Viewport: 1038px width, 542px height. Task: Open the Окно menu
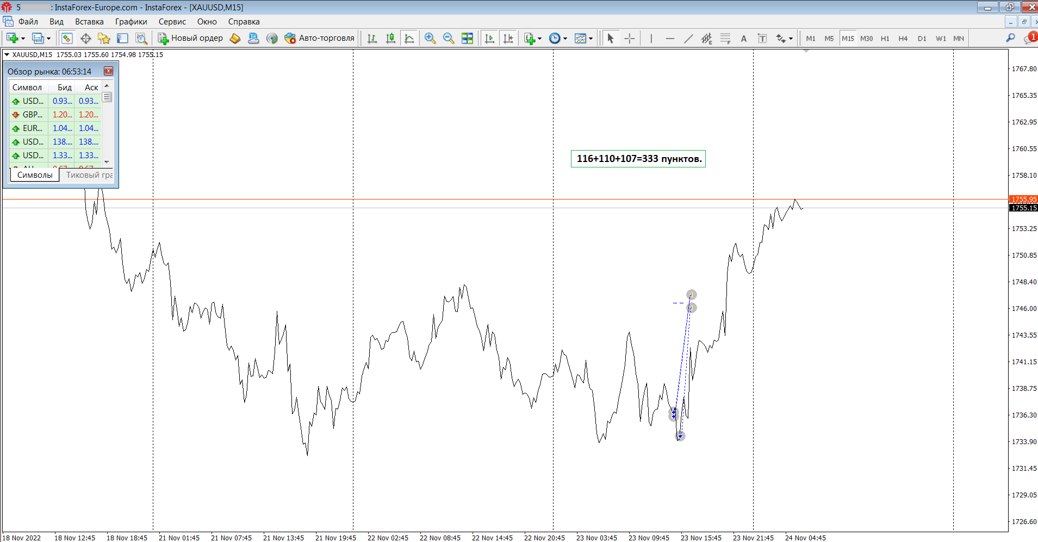click(x=207, y=22)
